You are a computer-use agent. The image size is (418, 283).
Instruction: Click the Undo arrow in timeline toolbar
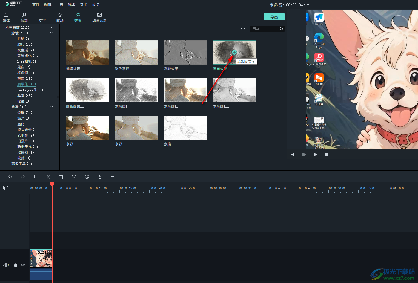coord(10,177)
